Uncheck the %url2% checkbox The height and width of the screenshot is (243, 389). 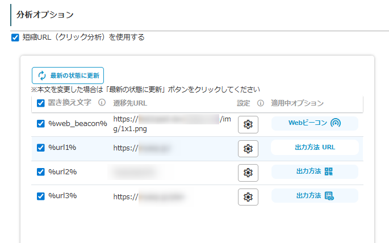click(x=41, y=172)
